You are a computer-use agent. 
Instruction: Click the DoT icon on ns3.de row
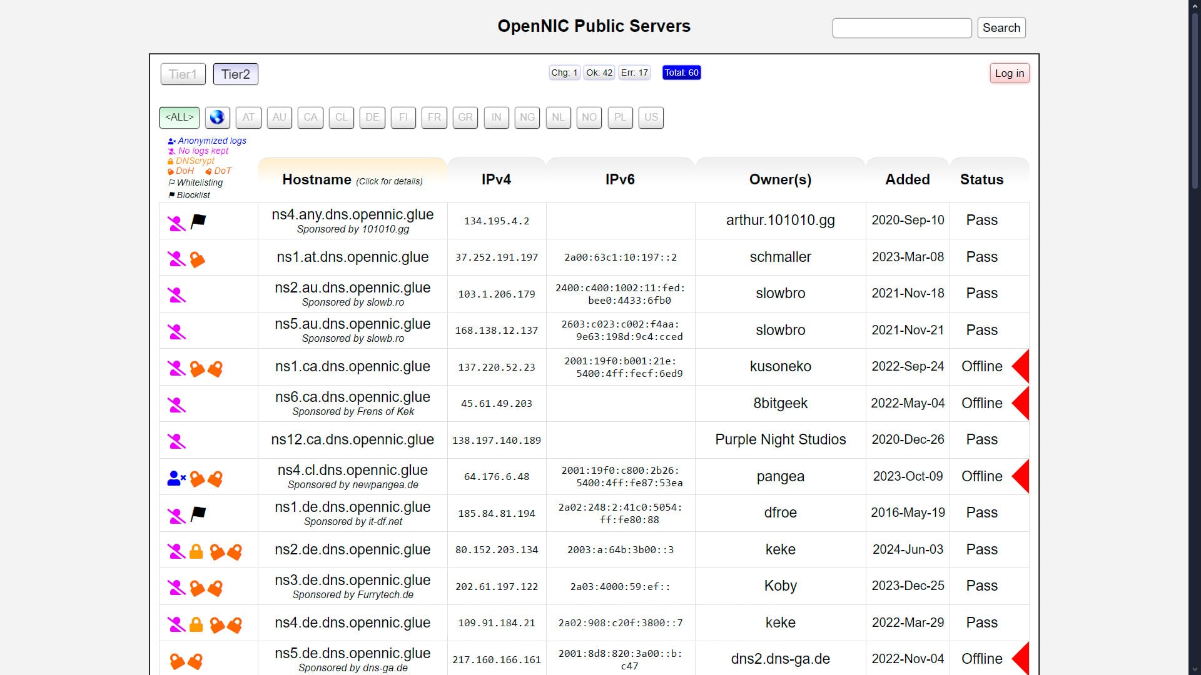coord(215,587)
